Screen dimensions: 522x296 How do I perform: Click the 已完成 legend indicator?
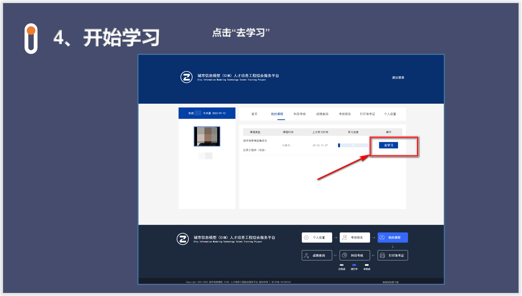click(x=342, y=265)
